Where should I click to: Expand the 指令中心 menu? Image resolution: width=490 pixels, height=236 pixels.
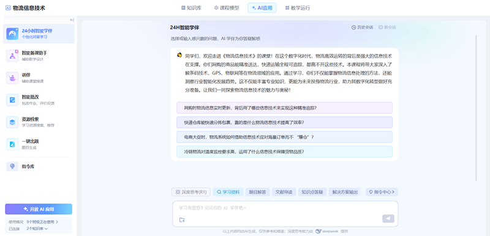382,192
